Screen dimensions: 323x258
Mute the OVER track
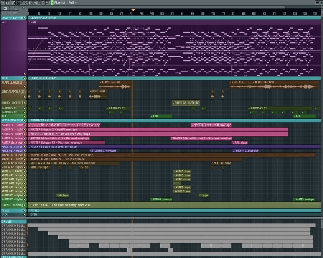25,214
